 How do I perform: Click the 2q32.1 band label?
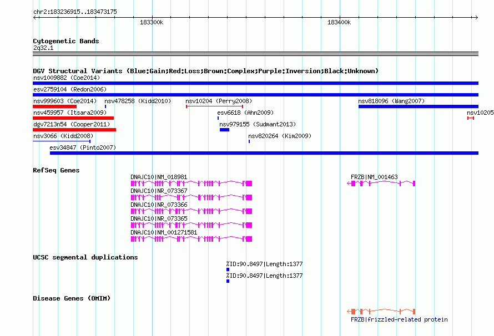pos(43,48)
